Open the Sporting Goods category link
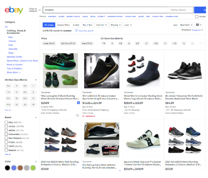208x178 pixels. point(14,57)
